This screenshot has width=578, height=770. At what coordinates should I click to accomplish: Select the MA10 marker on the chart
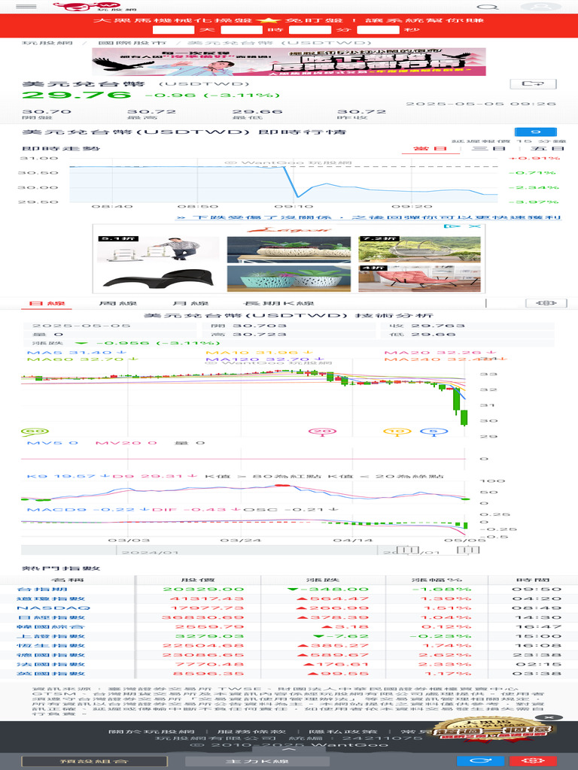[x=397, y=431]
